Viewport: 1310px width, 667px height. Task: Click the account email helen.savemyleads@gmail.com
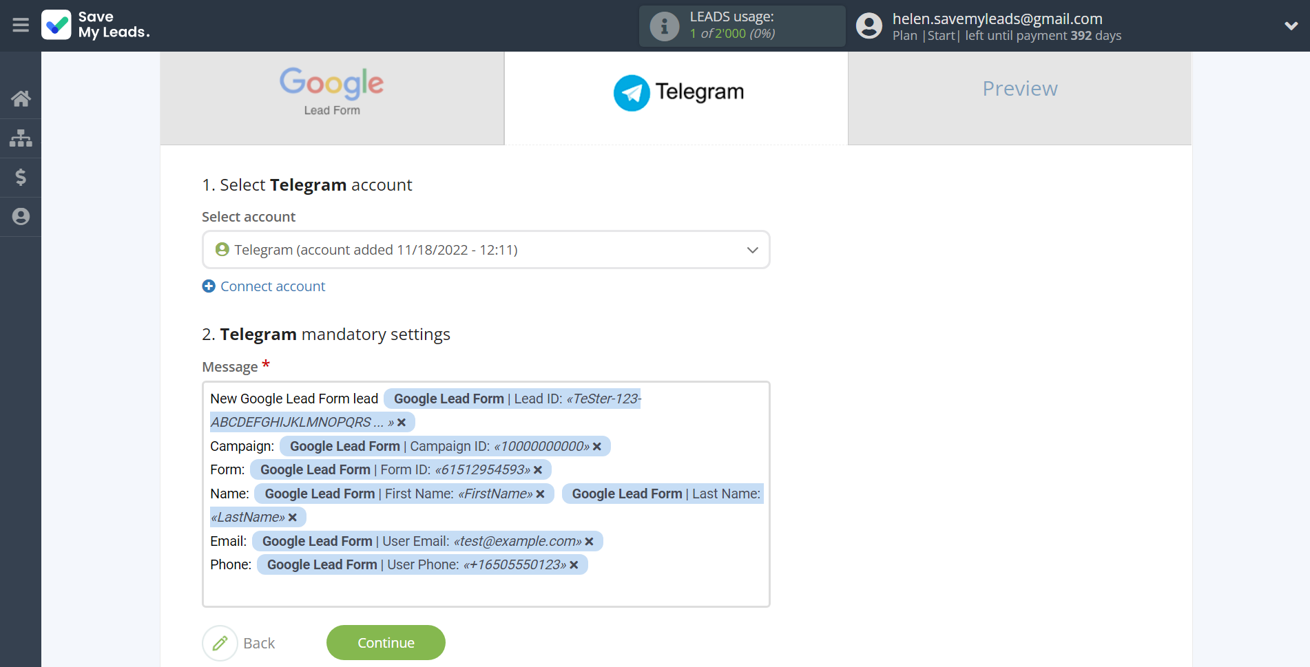[x=997, y=19]
